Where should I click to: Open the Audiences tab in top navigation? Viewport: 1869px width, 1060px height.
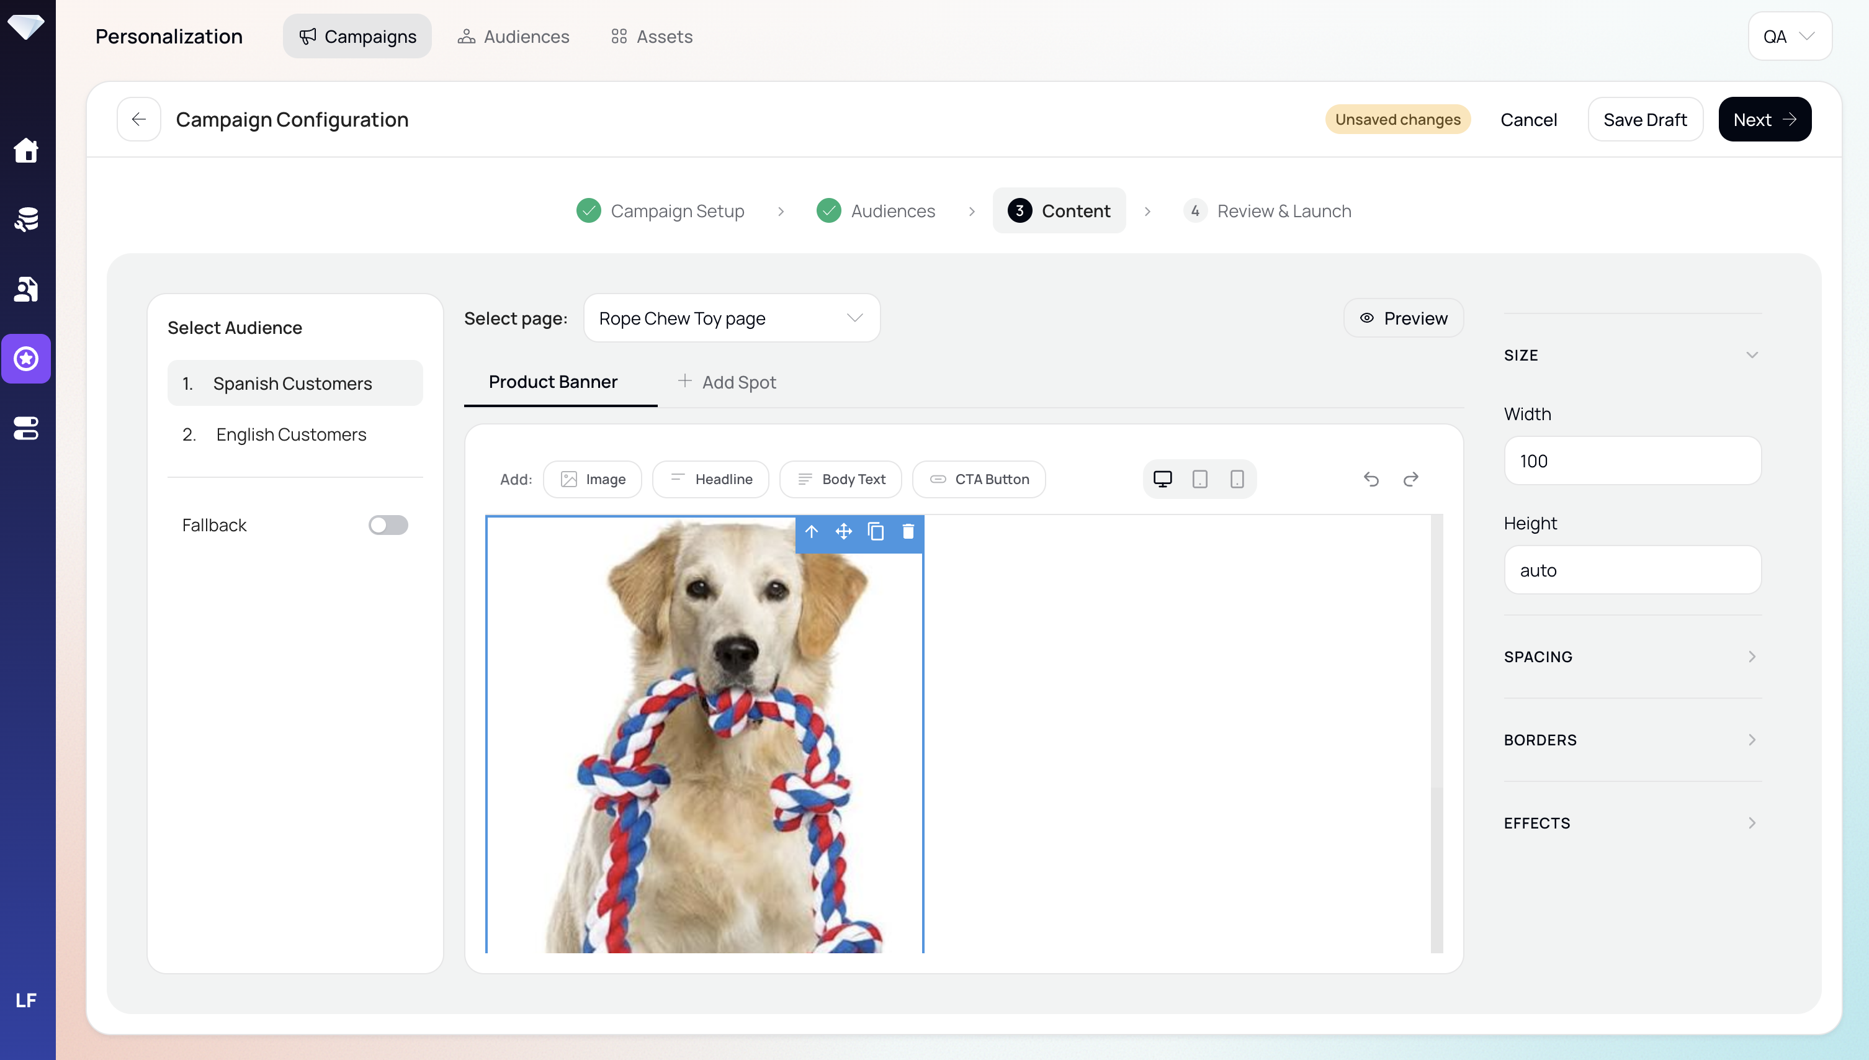(514, 37)
